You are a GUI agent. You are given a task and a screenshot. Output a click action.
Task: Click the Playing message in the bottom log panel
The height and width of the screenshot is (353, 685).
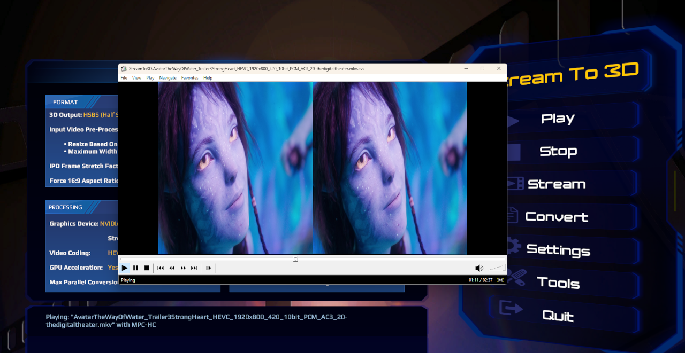pos(196,321)
